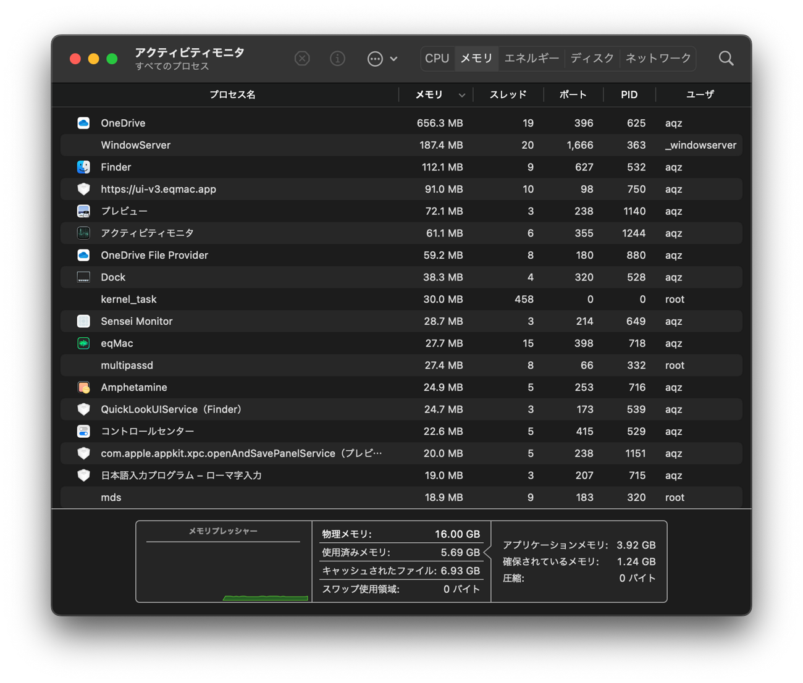
Task: Click the 圧縮 0 バイト value
Action: [x=637, y=579]
